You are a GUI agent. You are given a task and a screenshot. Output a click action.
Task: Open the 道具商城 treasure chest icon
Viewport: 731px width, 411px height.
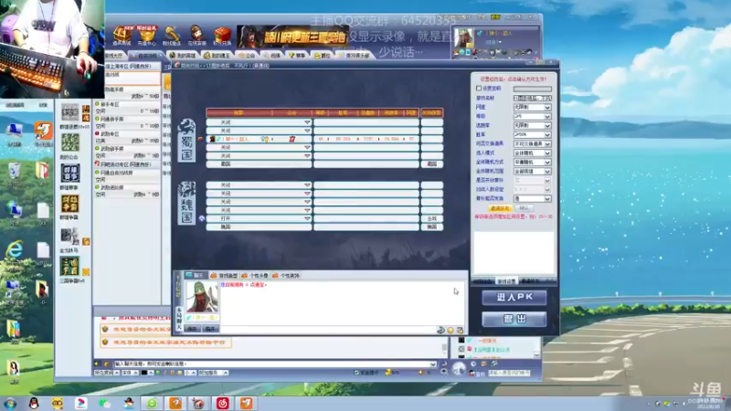(122, 36)
